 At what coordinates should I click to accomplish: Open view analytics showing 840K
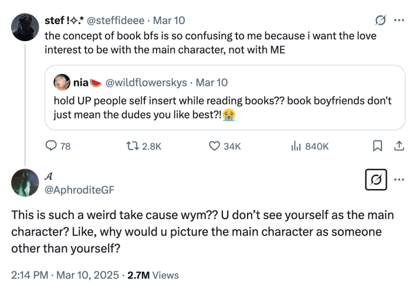pyautogui.click(x=296, y=146)
